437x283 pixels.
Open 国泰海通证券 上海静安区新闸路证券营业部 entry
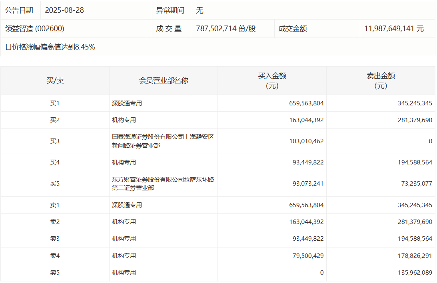[x=163, y=141]
